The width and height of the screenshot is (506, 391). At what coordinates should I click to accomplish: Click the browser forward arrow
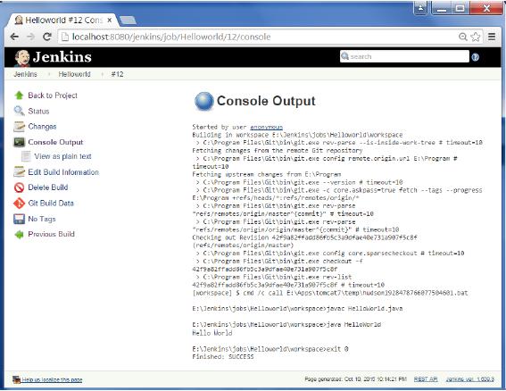click(30, 37)
